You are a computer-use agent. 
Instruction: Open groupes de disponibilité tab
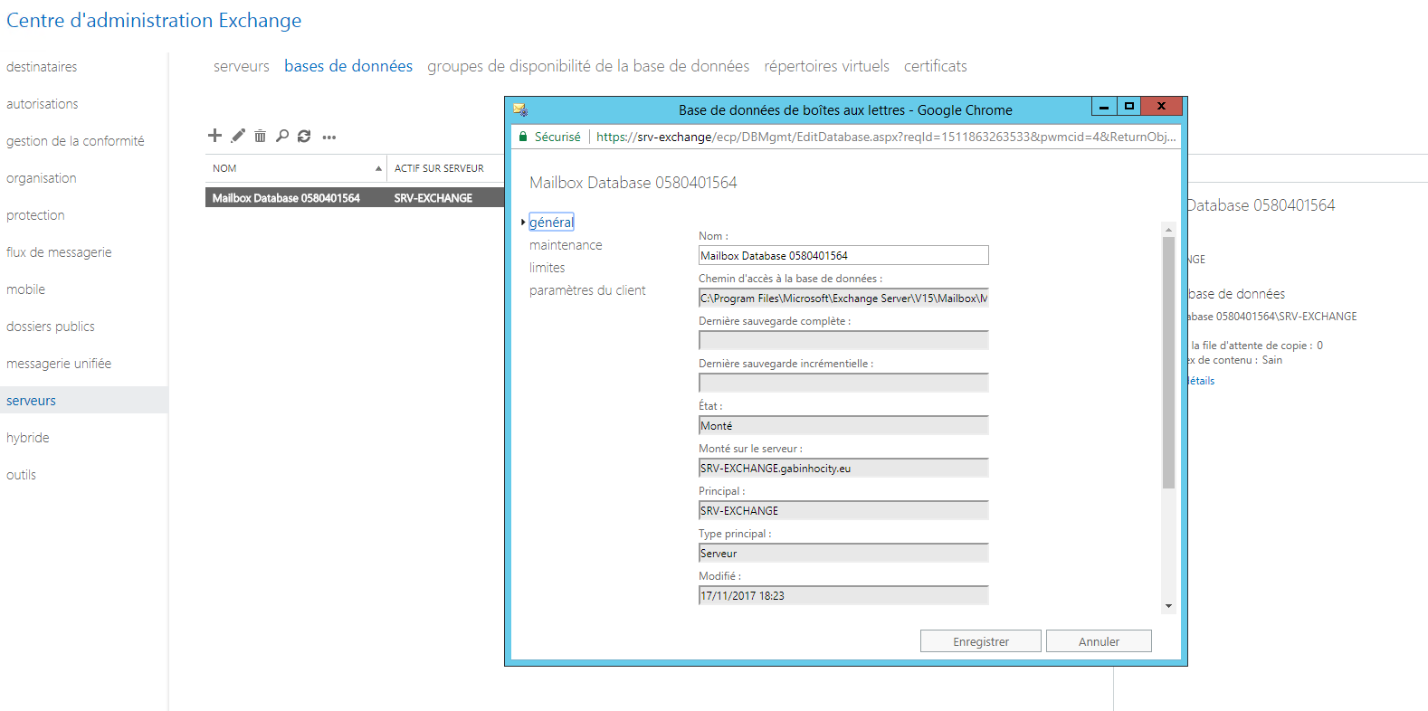point(588,66)
